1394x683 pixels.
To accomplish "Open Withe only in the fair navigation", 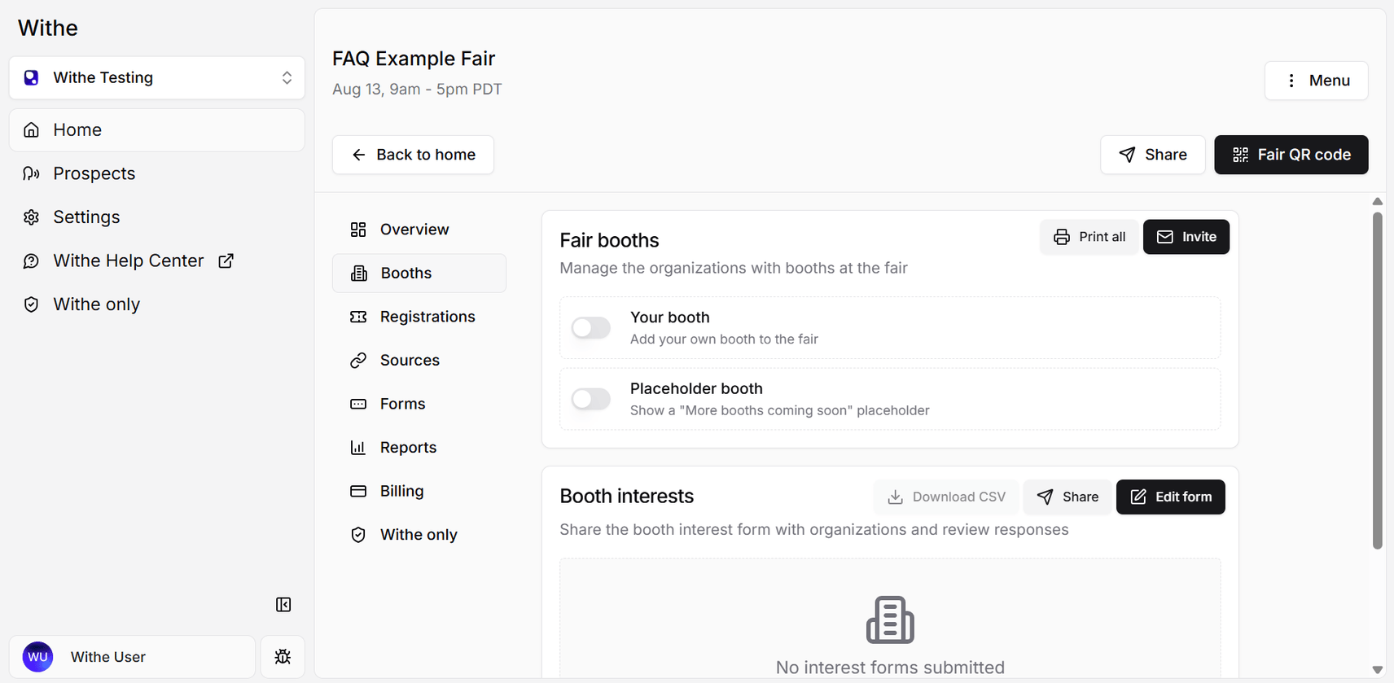I will pyautogui.click(x=419, y=535).
